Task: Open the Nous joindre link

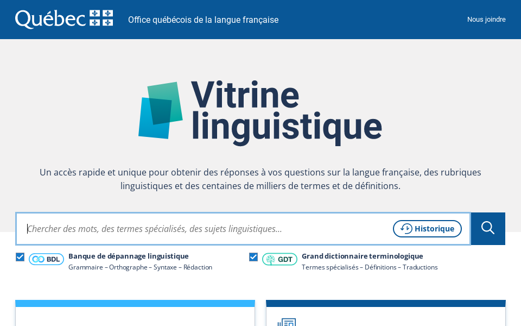Action: point(486,19)
